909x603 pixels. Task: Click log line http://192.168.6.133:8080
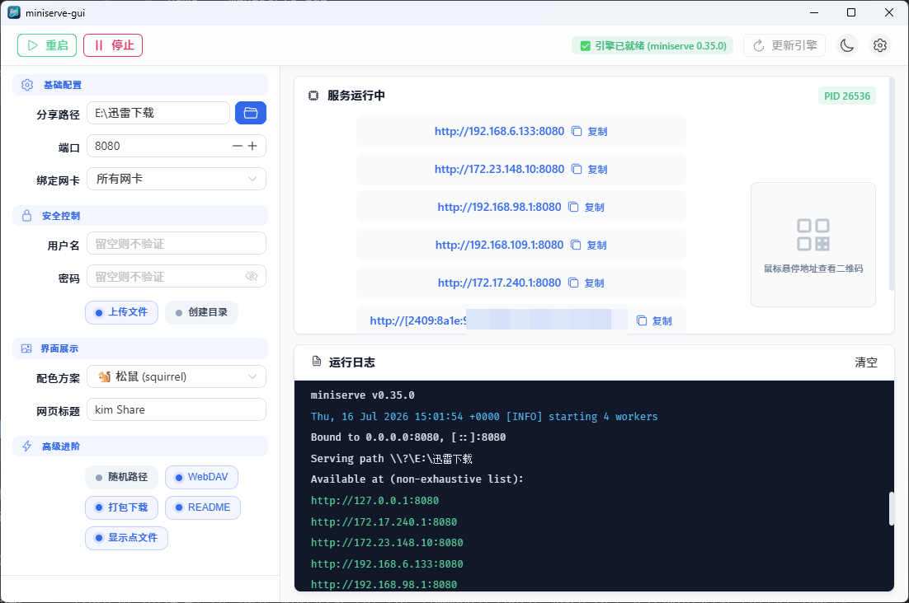(387, 563)
